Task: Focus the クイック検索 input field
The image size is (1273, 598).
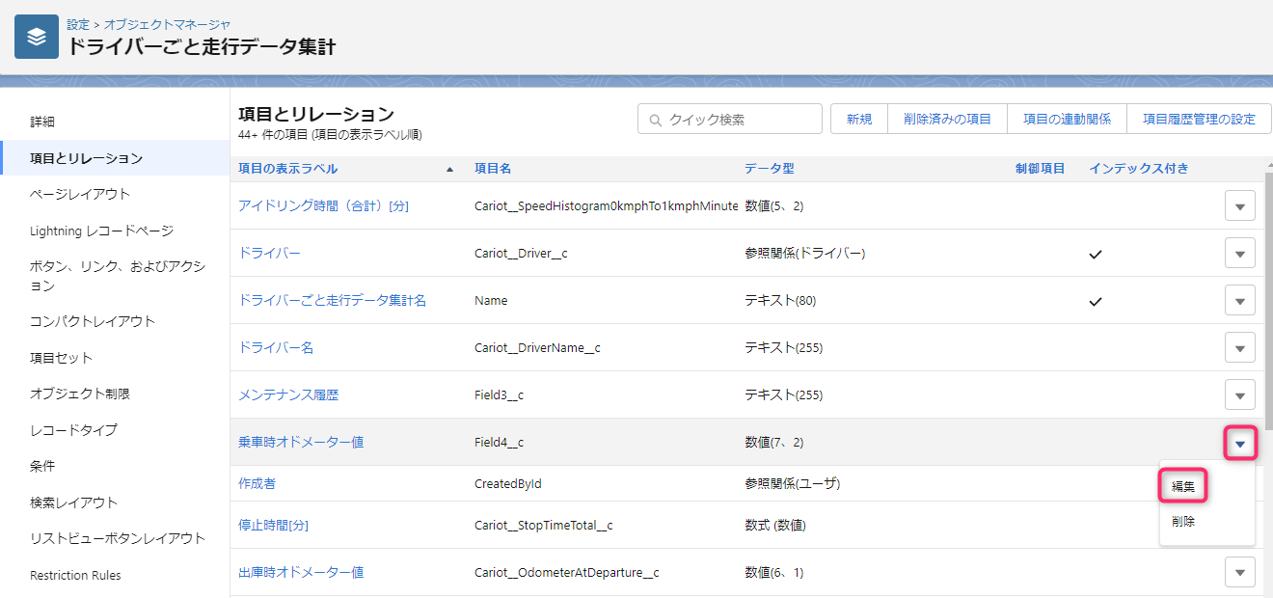Action: coord(730,120)
